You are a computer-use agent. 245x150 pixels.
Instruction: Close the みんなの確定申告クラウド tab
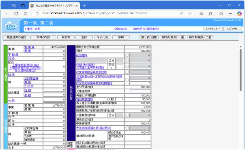[x=77, y=6]
